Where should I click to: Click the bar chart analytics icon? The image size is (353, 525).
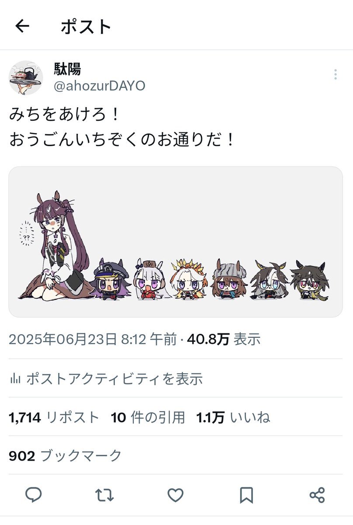pyautogui.click(x=15, y=378)
